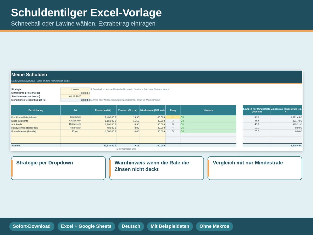Click the total Zinsen nur Mindestrate 2,608.45 €

pyautogui.click(x=286, y=145)
